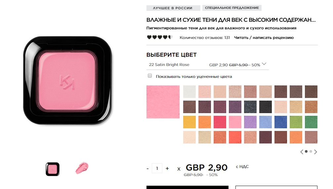Tick the checkbox for showing discounted colors only
333x189 pixels.
click(x=150, y=76)
